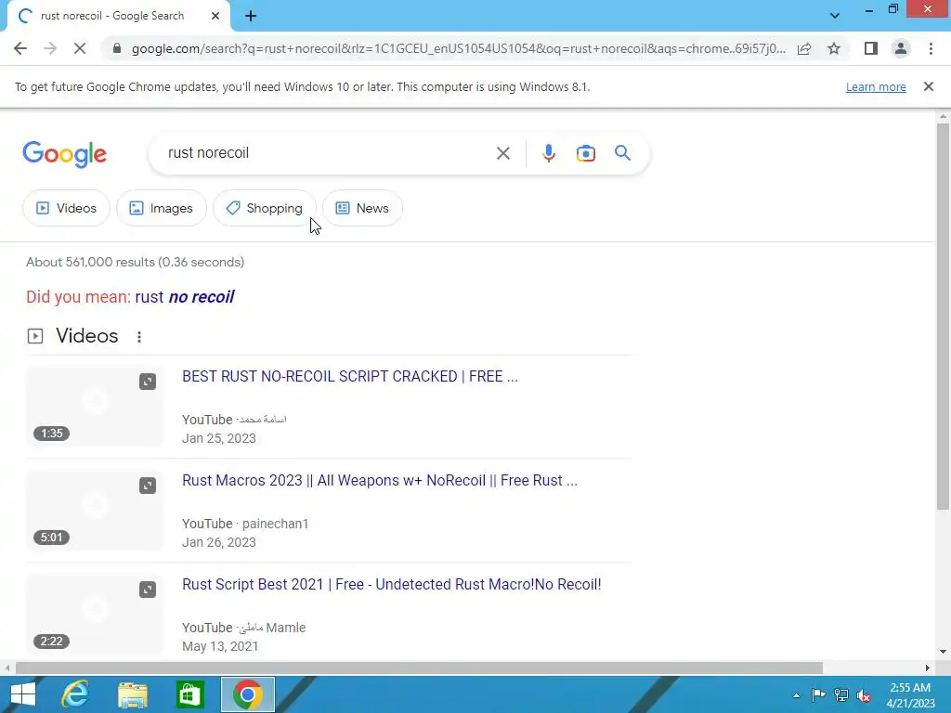Open the browser side panel icon
Viewport: 951px width, 713px height.
(871, 48)
